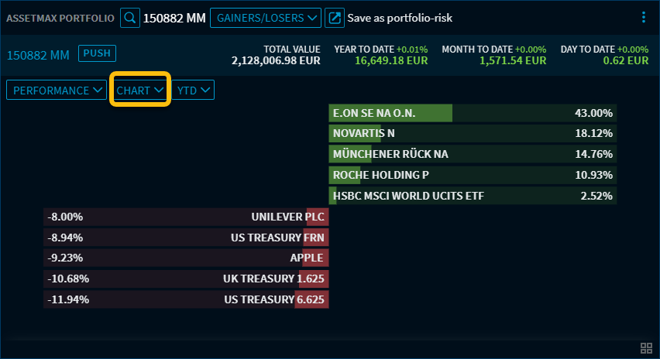Click the grid layout icon at bottom right
Screen dimensions: 660x359
646,348
